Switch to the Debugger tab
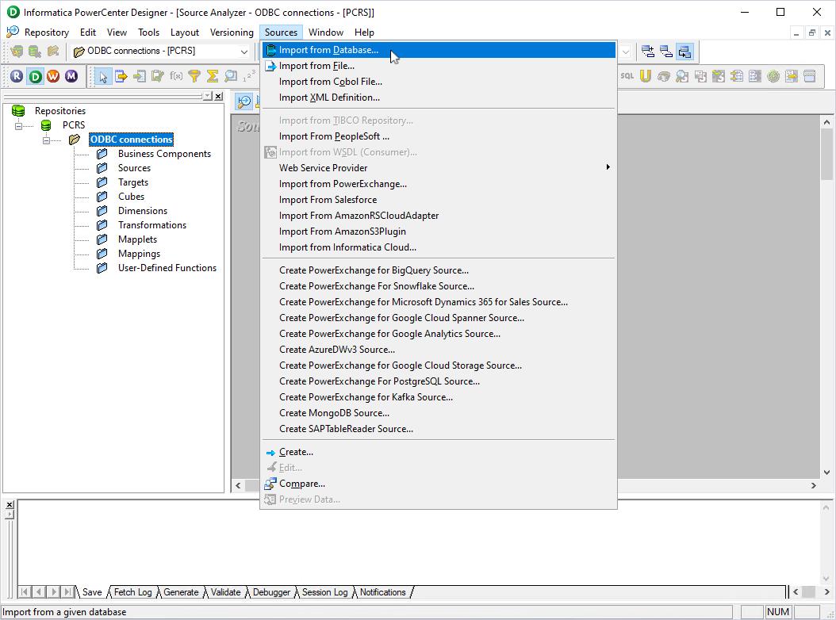This screenshot has width=836, height=620. tap(273, 592)
